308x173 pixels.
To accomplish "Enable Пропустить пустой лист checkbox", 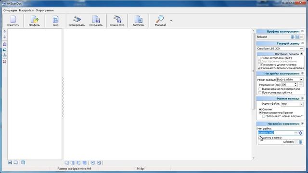I will (x=260, y=92).
